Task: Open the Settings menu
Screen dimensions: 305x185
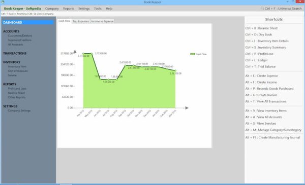Action: [x=84, y=9]
